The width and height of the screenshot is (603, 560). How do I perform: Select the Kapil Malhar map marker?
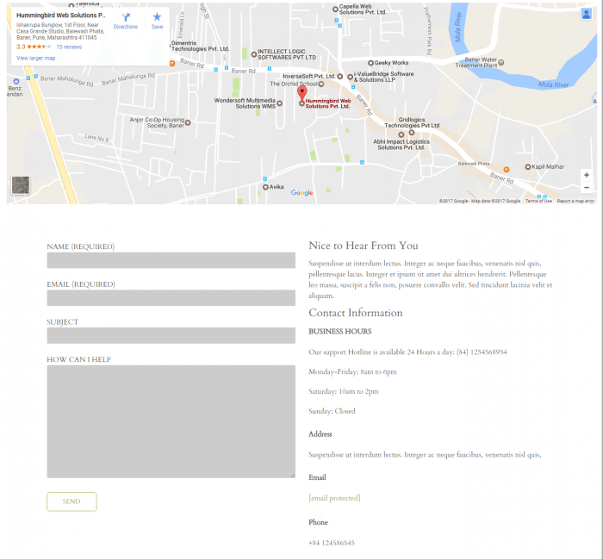point(527,167)
